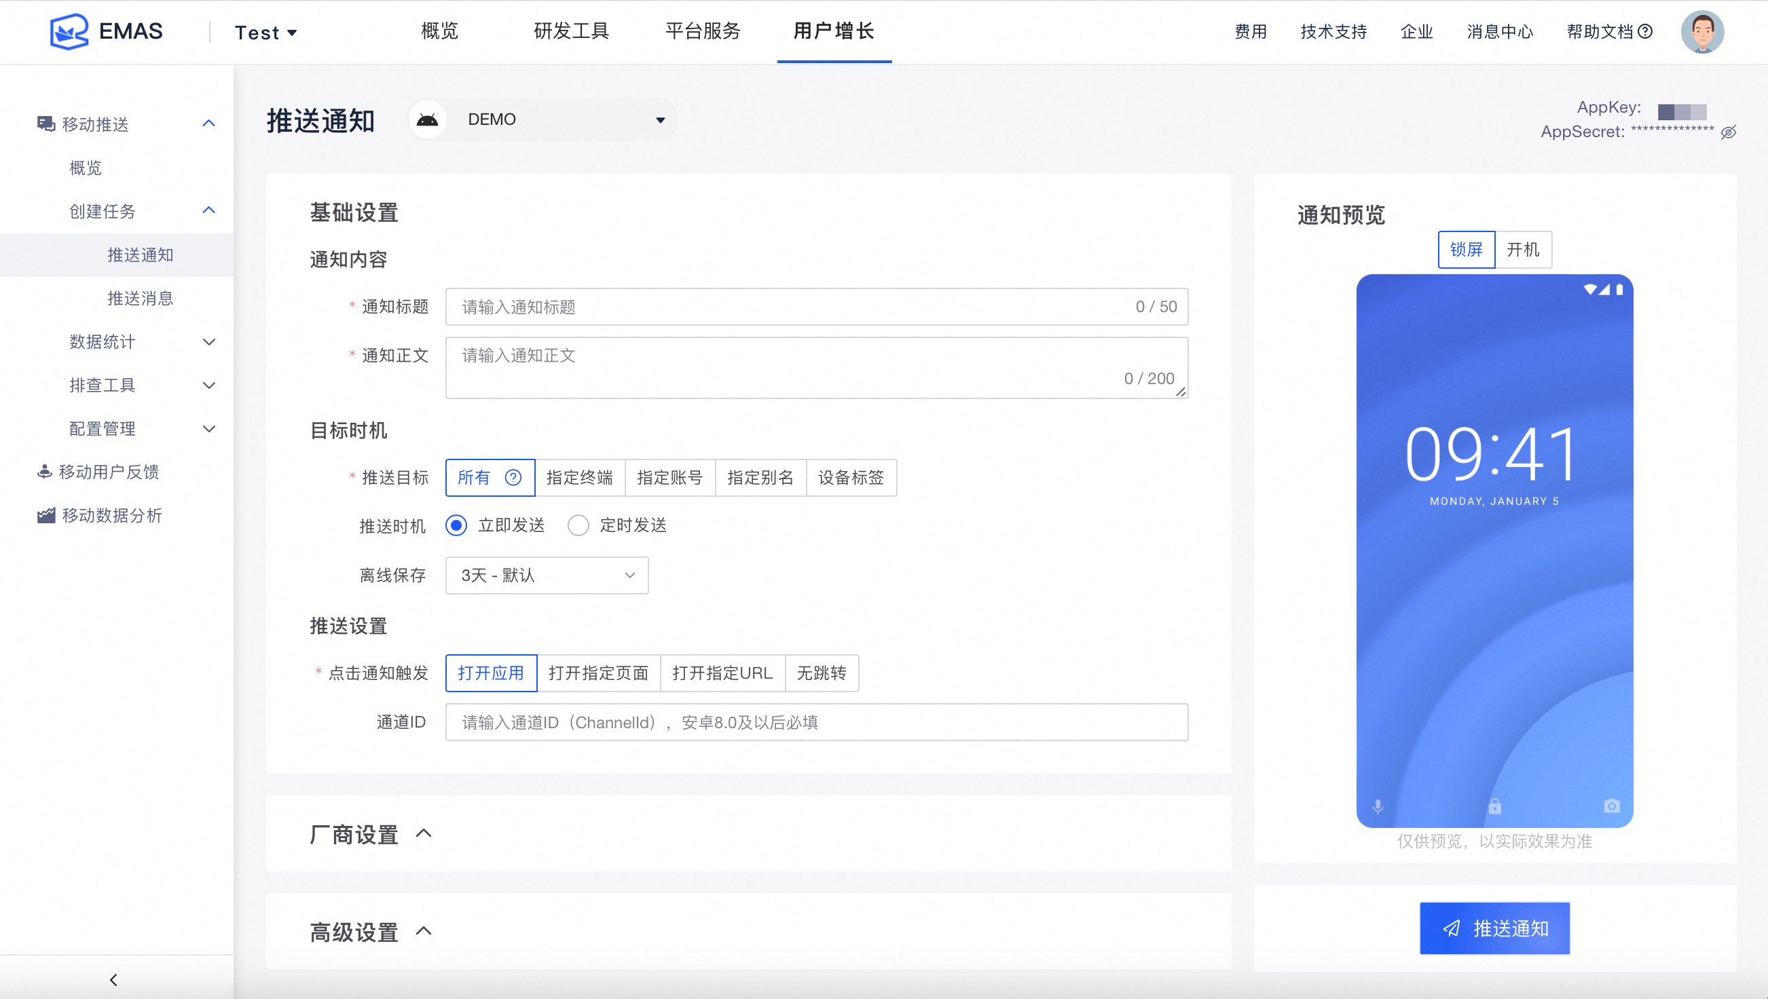The height and width of the screenshot is (999, 1768).
Task: Select 打开应用 click action
Action: 491,673
